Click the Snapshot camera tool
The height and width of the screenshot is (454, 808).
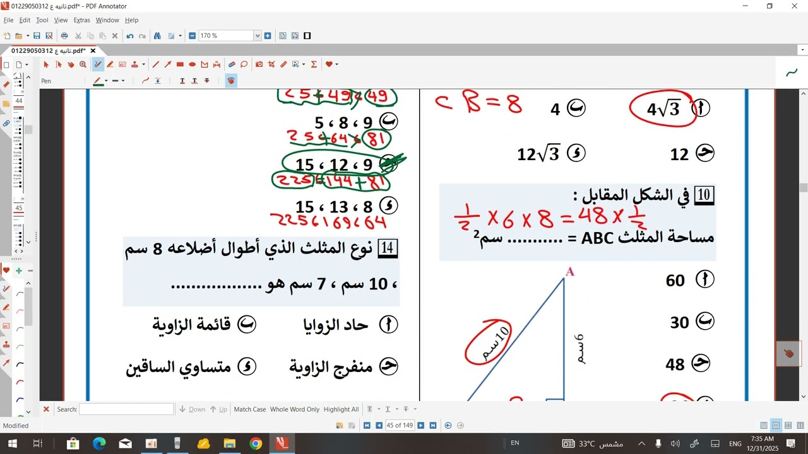259,64
